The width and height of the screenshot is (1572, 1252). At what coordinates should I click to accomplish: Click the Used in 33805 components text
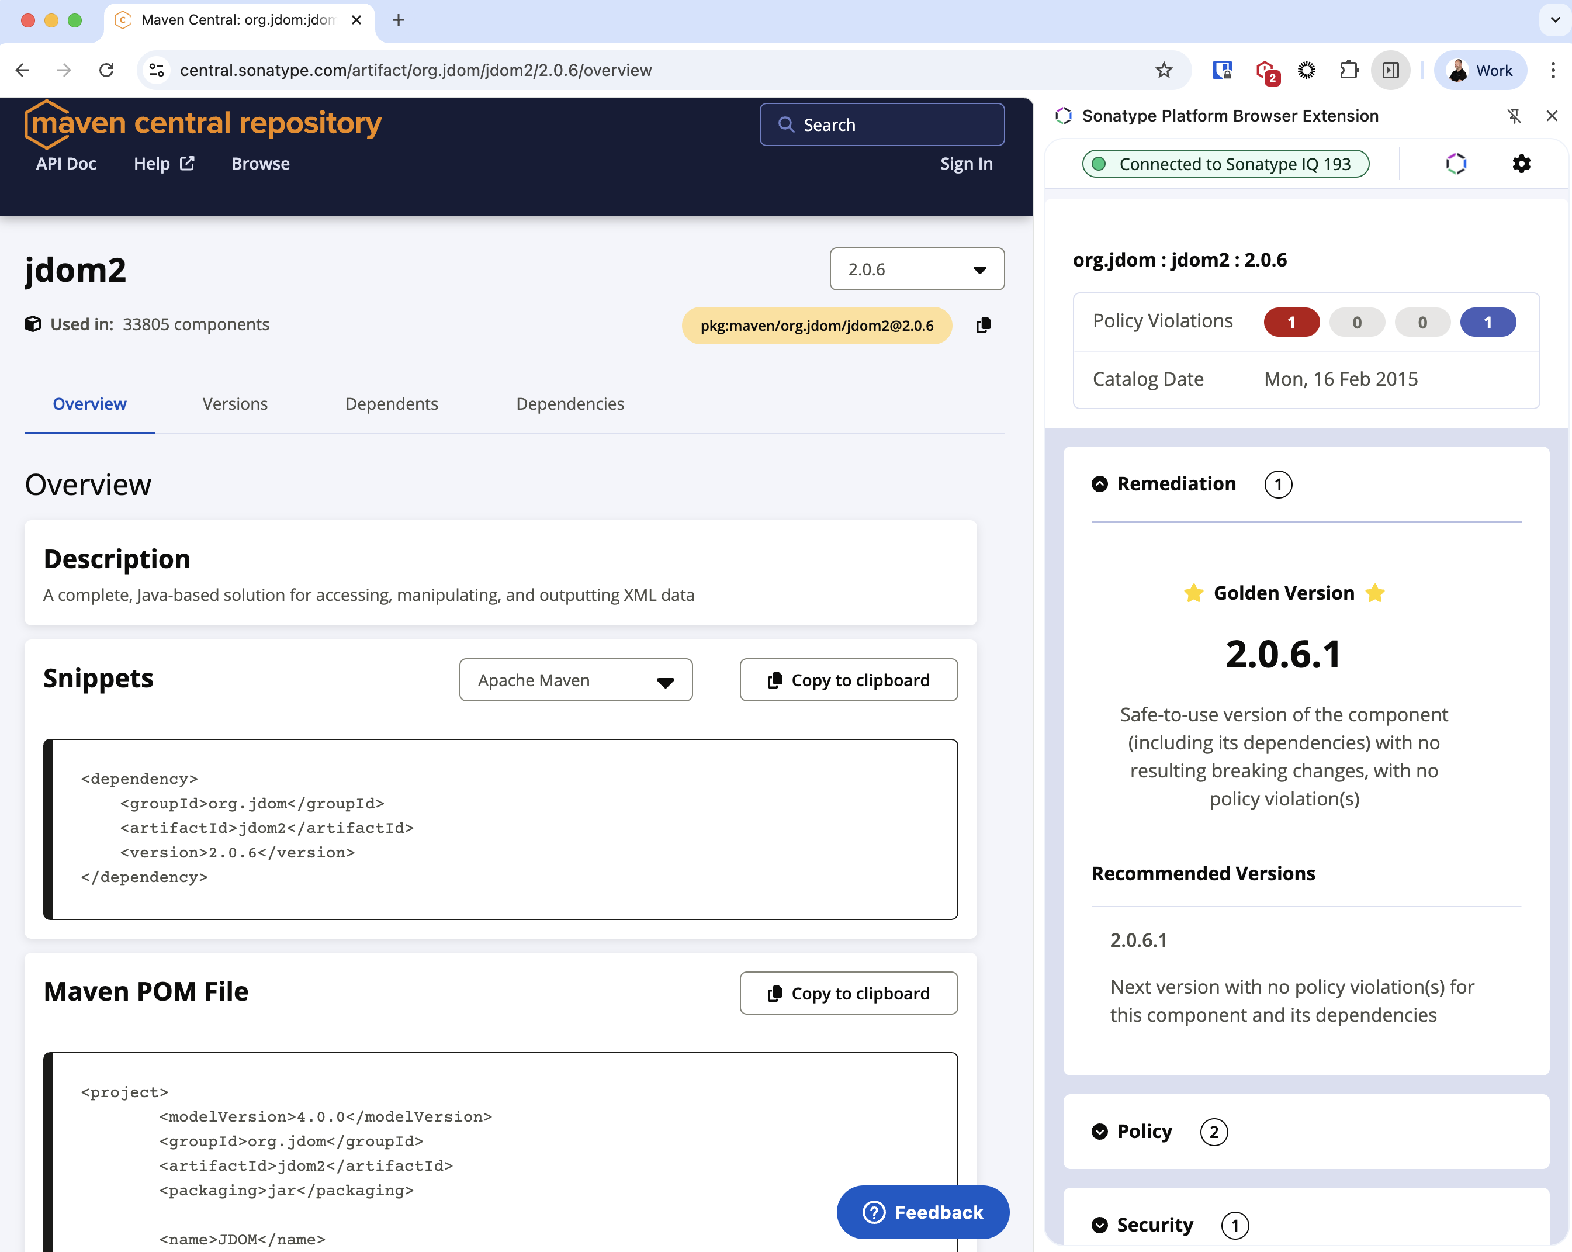pyautogui.click(x=160, y=324)
